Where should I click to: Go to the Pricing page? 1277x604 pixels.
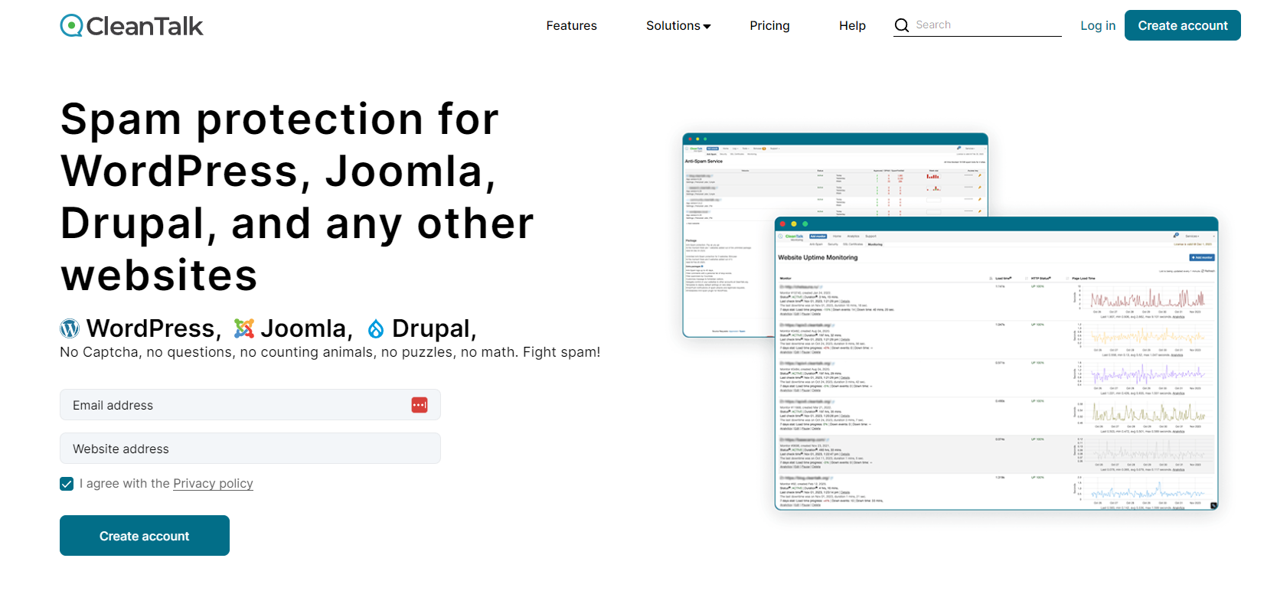point(769,25)
